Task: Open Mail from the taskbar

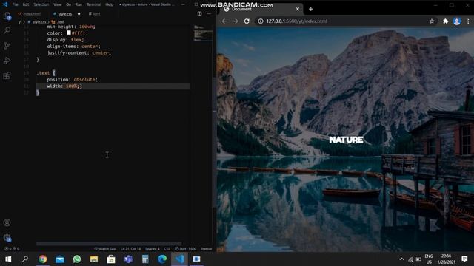Action: pyautogui.click(x=60, y=259)
